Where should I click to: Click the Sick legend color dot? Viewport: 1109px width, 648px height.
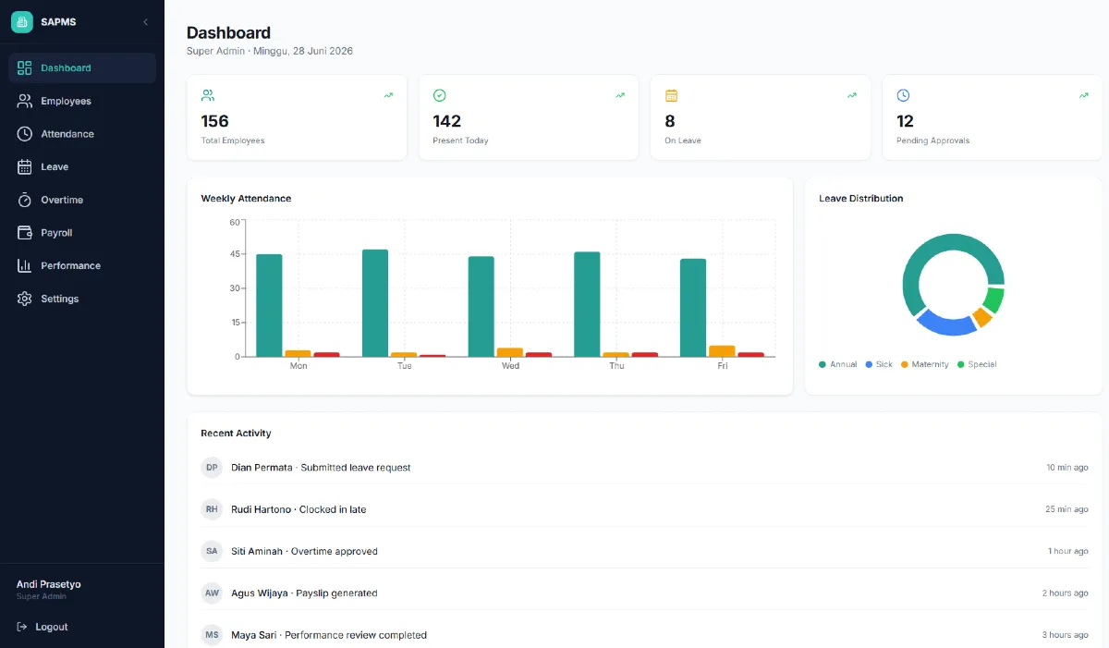click(869, 364)
